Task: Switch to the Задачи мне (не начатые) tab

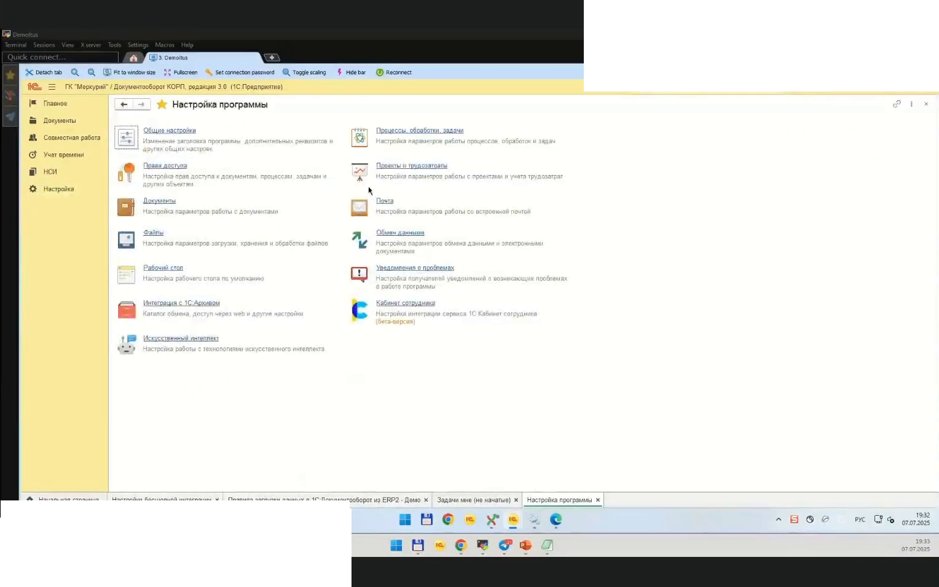Action: [474, 500]
